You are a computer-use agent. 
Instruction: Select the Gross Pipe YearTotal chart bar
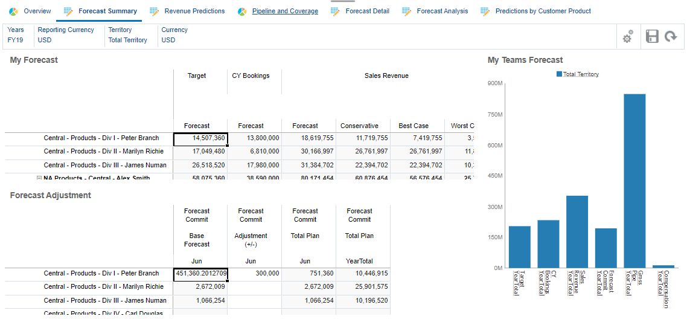634,181
